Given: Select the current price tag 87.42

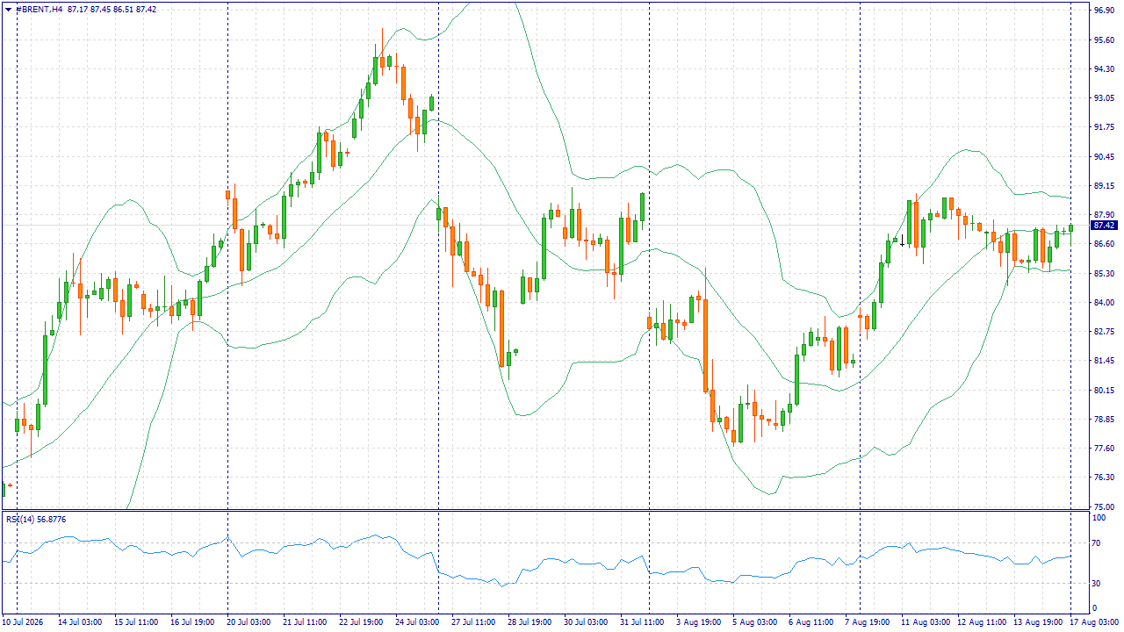Looking at the screenshot, I should 1104,226.
